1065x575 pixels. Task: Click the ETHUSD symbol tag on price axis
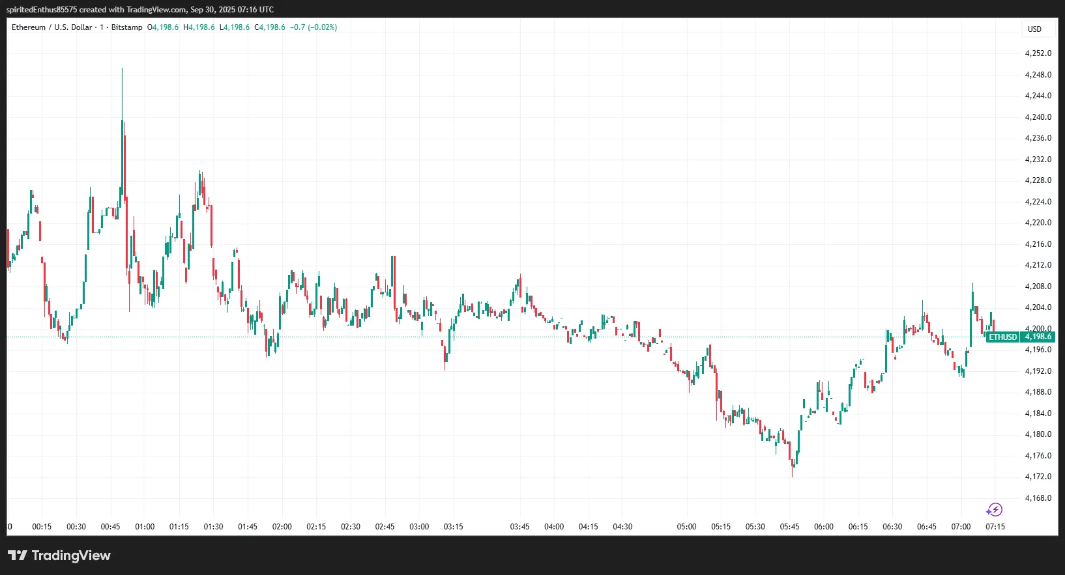[x=1002, y=337]
